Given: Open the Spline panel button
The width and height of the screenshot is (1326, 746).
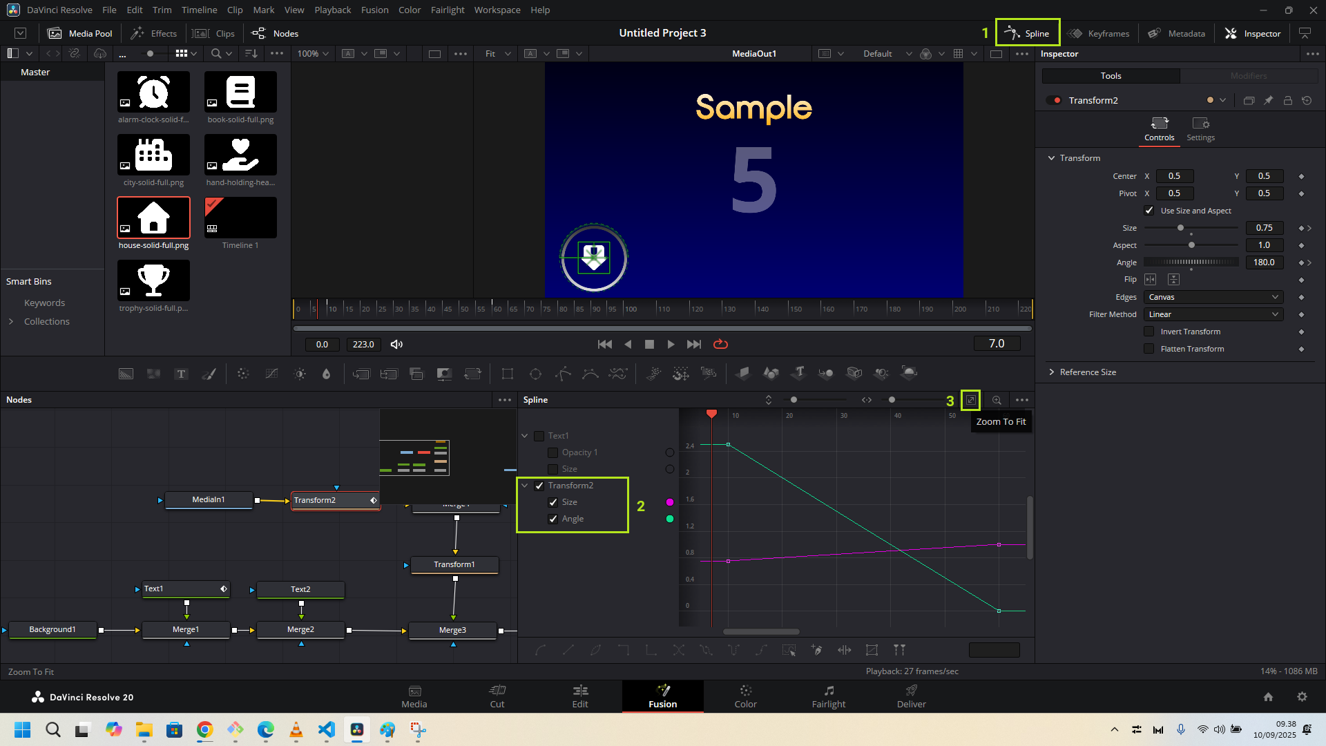Looking at the screenshot, I should click(1028, 33).
